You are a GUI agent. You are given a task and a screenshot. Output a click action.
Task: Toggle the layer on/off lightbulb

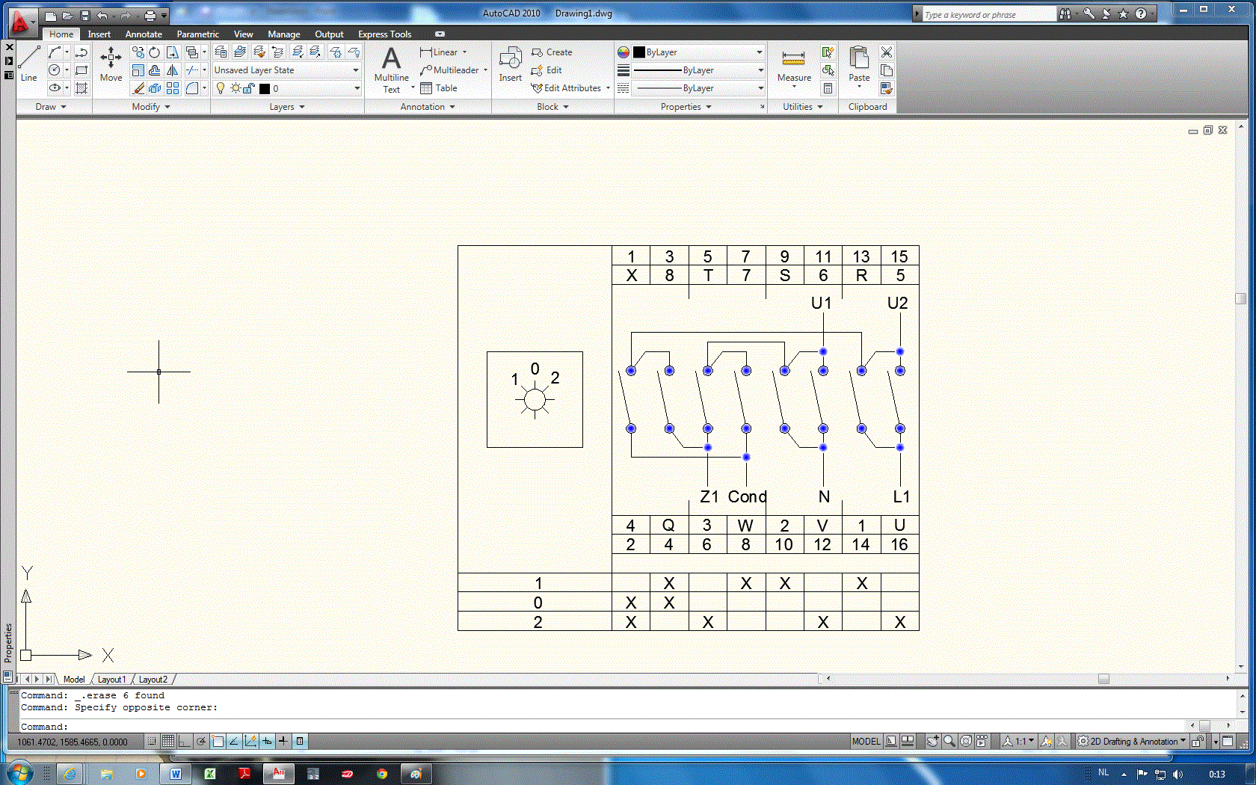(x=221, y=88)
